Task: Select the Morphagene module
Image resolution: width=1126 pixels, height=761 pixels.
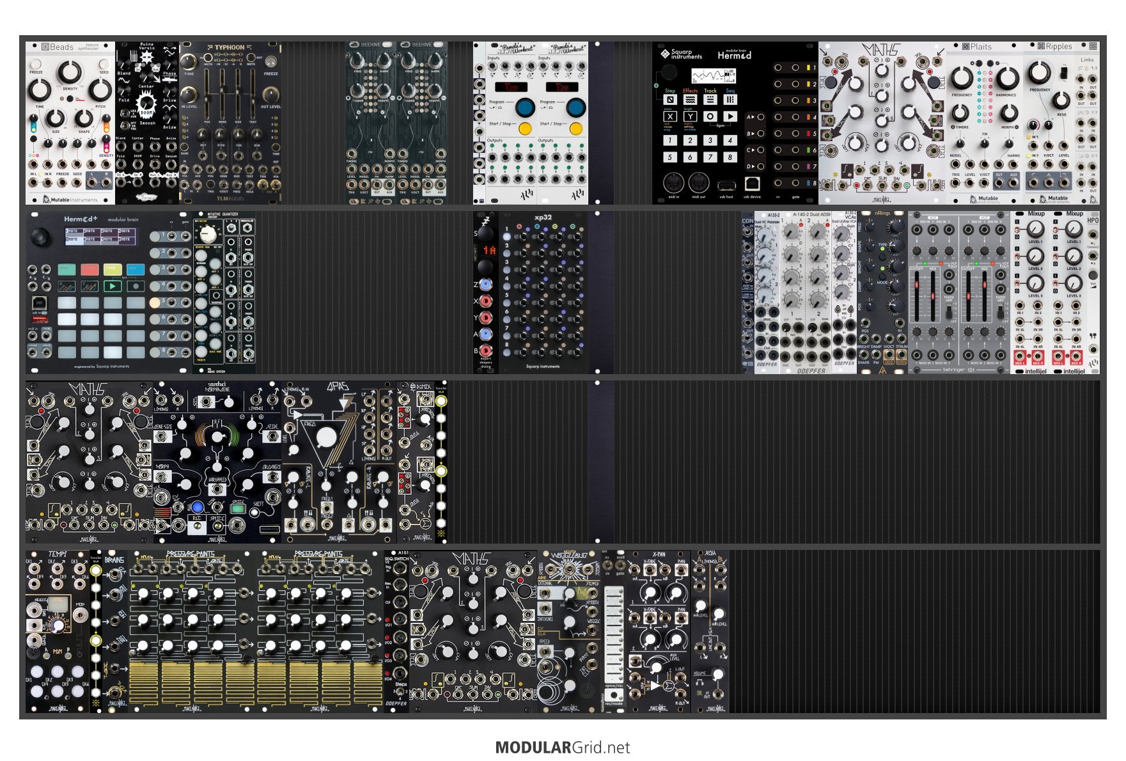Action: pyautogui.click(x=217, y=462)
